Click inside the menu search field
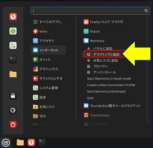 [90, 11]
